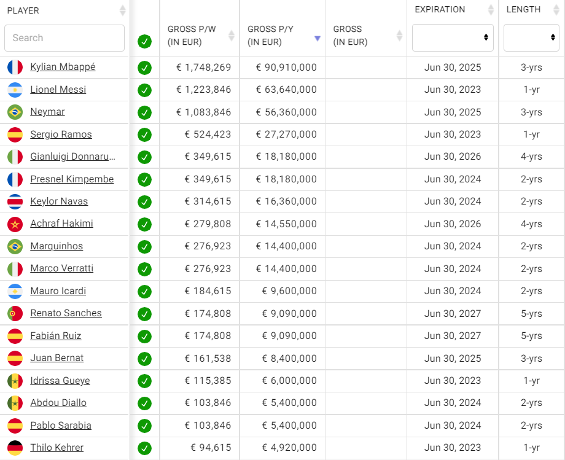Viewport: 565px width, 460px height.
Task: Click the green verified check in the header
Action: click(144, 41)
